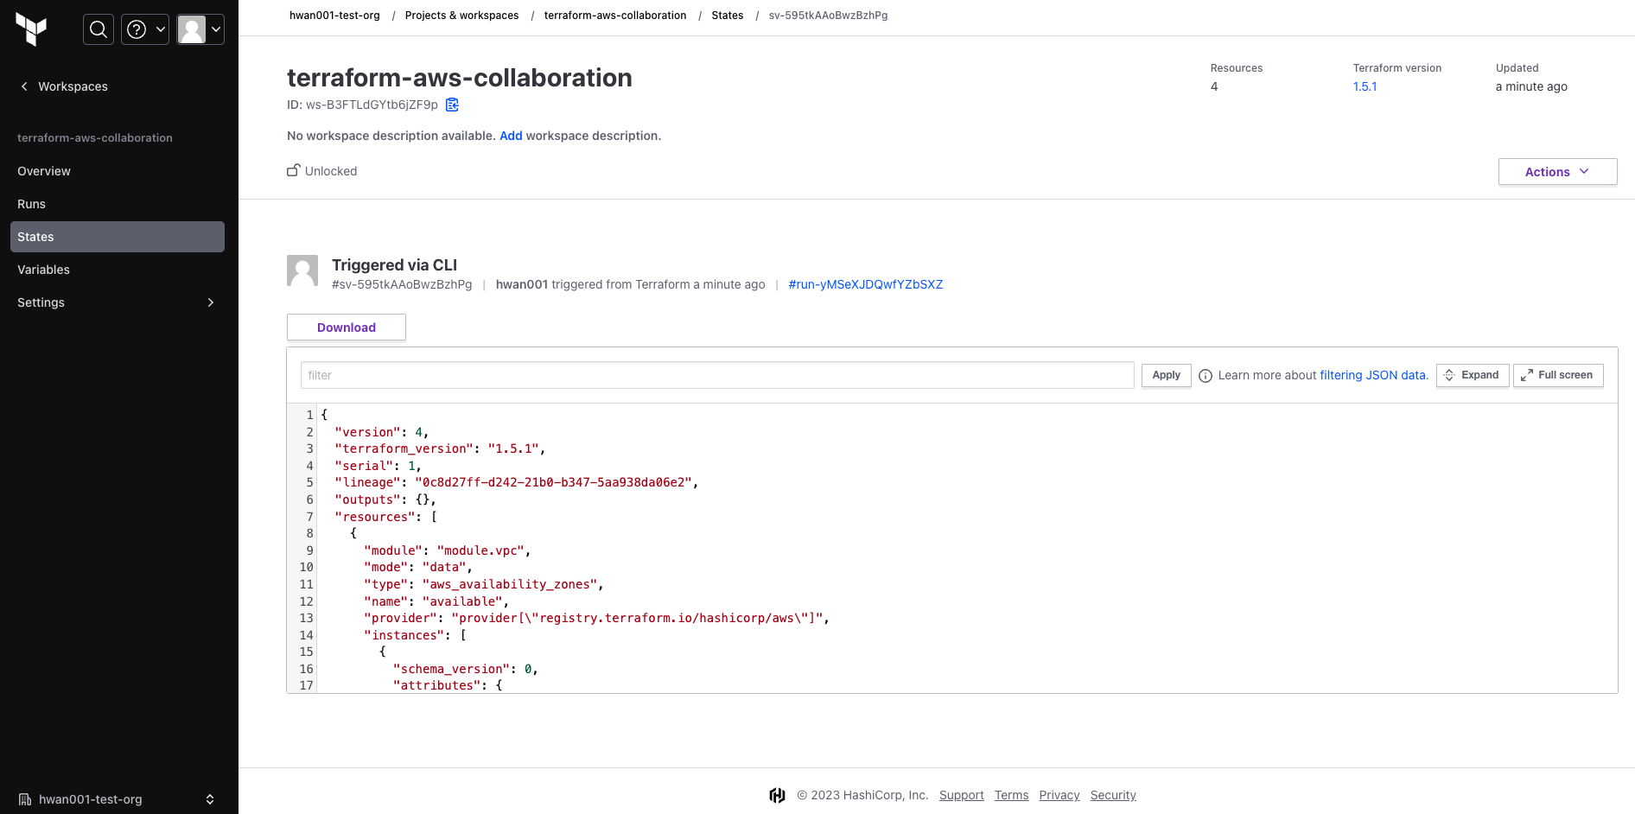Image resolution: width=1635 pixels, height=814 pixels.
Task: Click "terraform_version" line in JSON
Action: [440, 448]
